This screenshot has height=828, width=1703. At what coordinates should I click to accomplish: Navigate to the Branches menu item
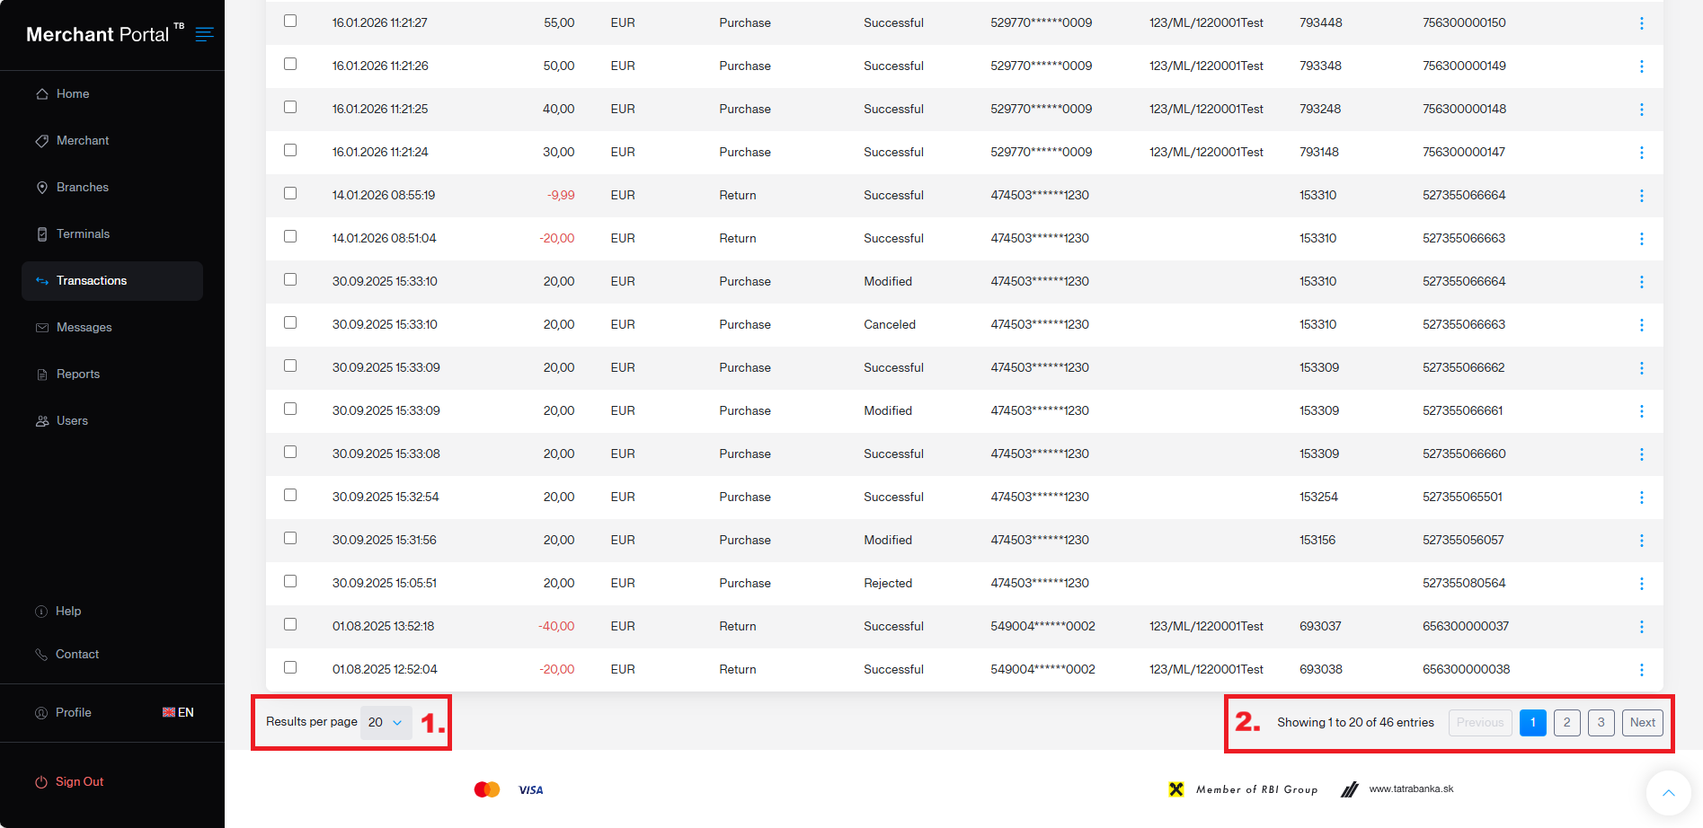click(x=82, y=188)
